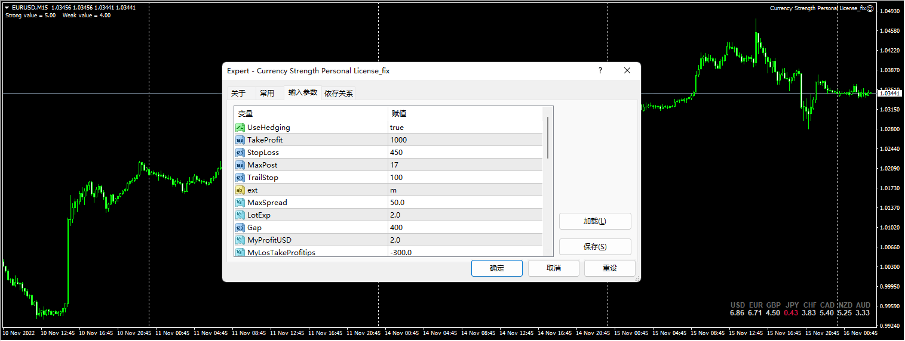Screen dimensions: 905x341
Task: Click the MyLosTakeProfitips type icon
Action: point(240,252)
